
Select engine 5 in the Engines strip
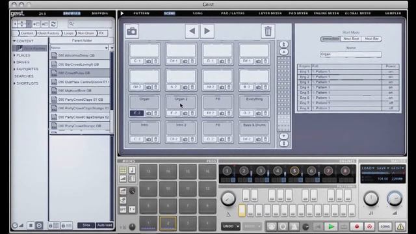coord(294,171)
